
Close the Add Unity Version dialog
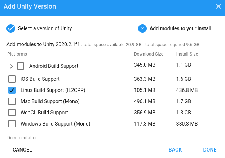pyautogui.click(x=218, y=6)
